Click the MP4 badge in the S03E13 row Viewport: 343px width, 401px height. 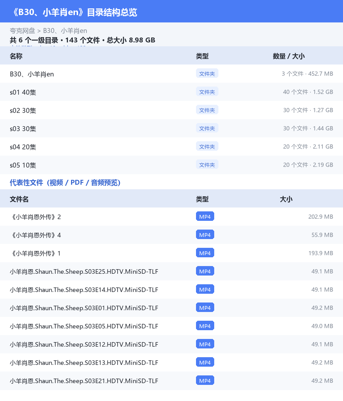coord(205,362)
